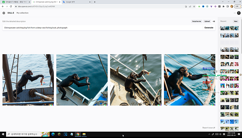Click the install-app icon in address bar

tap(186, 6)
